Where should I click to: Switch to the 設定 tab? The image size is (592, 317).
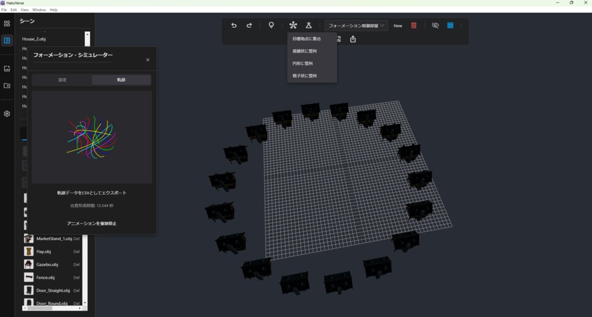62,80
